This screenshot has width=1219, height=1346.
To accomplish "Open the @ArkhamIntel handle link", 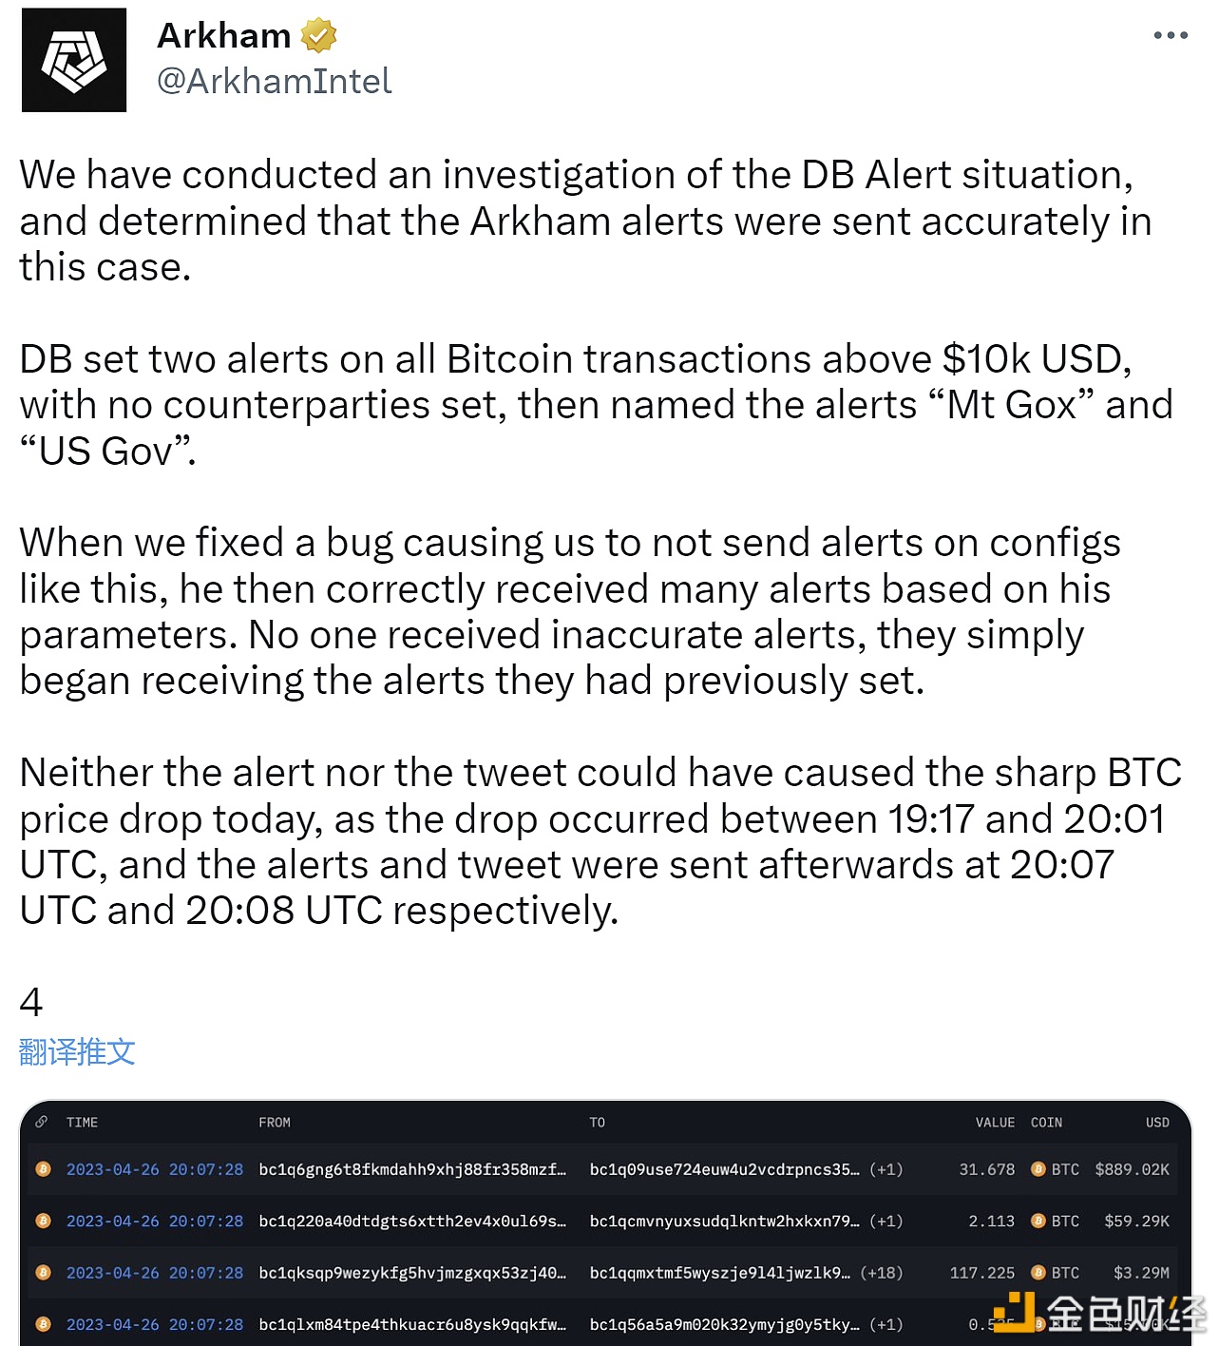I will (x=274, y=82).
